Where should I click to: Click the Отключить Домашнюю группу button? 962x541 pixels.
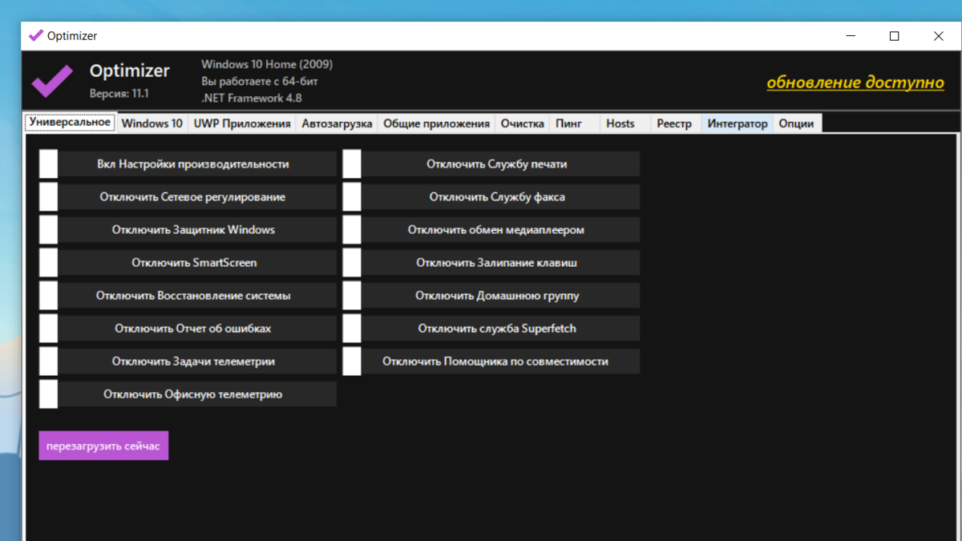pyautogui.click(x=500, y=296)
